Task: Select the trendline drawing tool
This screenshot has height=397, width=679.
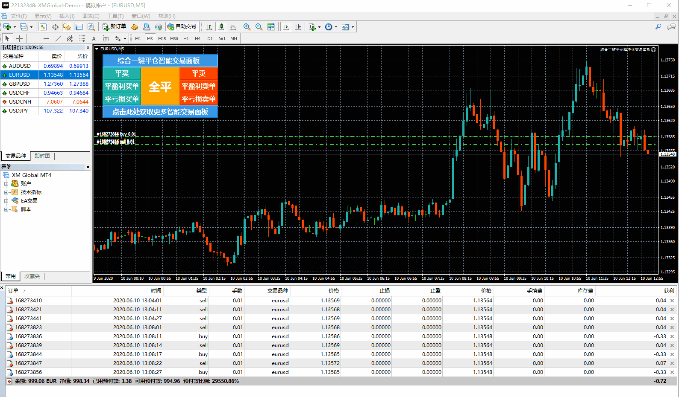Action: click(x=58, y=38)
